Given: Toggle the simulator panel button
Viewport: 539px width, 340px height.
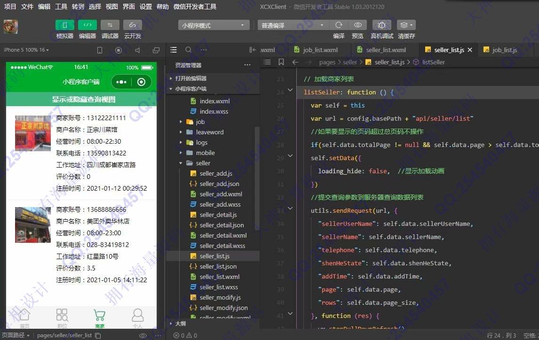Looking at the screenshot, I should pos(64,25).
